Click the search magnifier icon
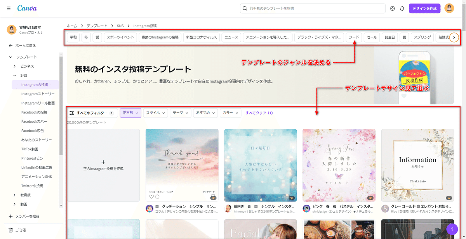This screenshot has width=466, height=239. tap(245, 8)
